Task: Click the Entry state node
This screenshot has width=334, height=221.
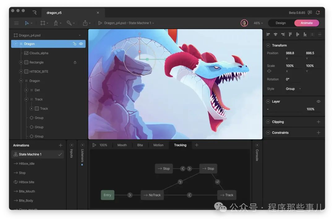Action: [107, 195]
